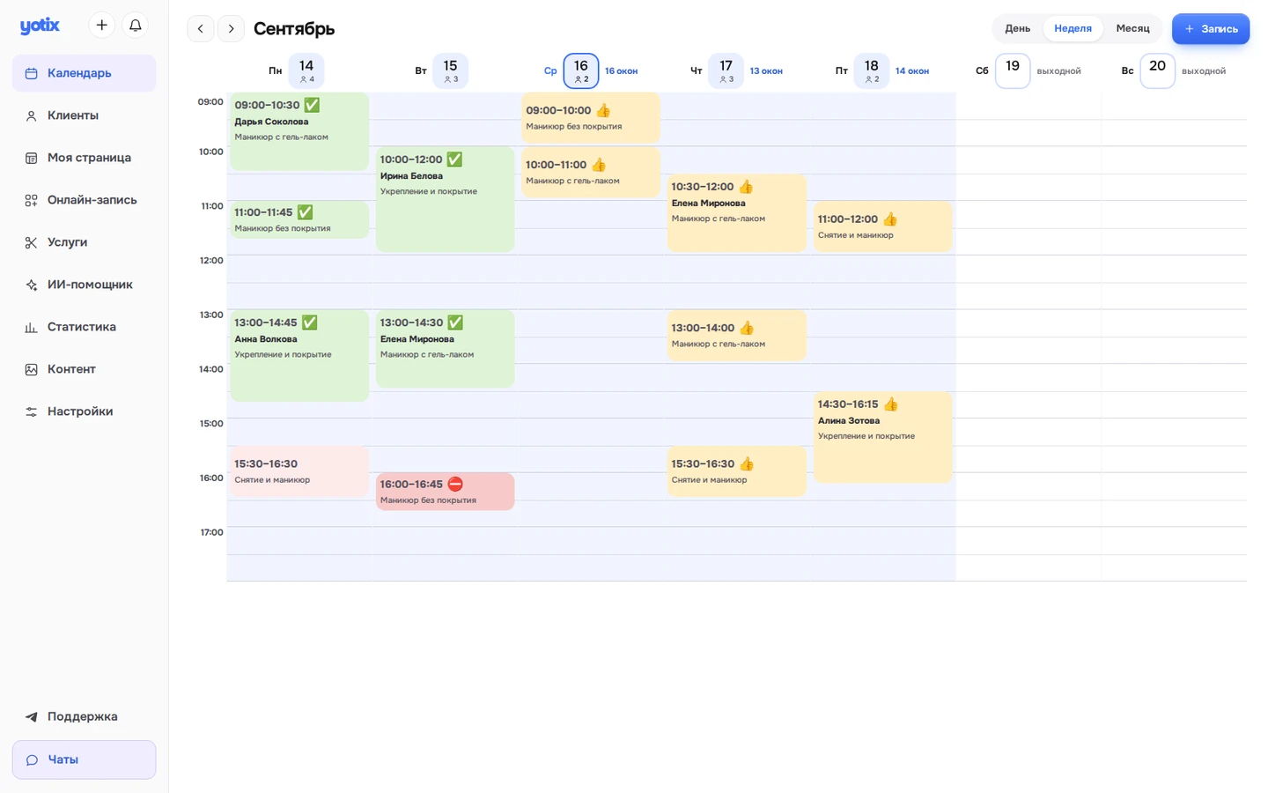Go to next week arrow

(231, 29)
